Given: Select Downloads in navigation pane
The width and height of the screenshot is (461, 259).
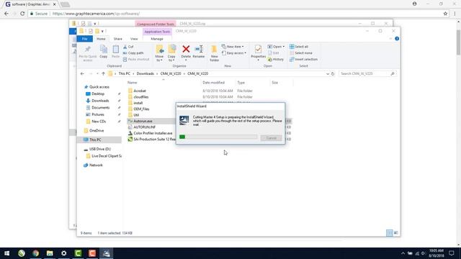Looking at the screenshot, I should (99, 101).
